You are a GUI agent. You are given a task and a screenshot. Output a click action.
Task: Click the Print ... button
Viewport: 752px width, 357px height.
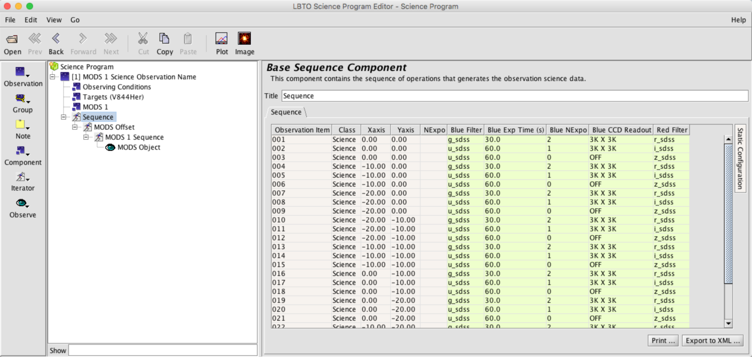pos(663,341)
